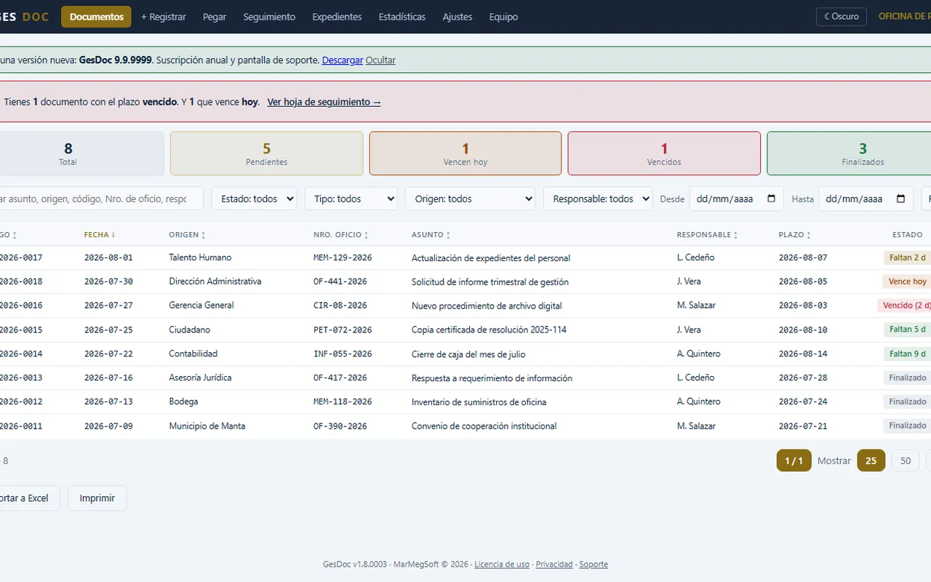Screen dimensions: 931x582
Task: Open the Soporte footer link
Action: click(x=594, y=565)
